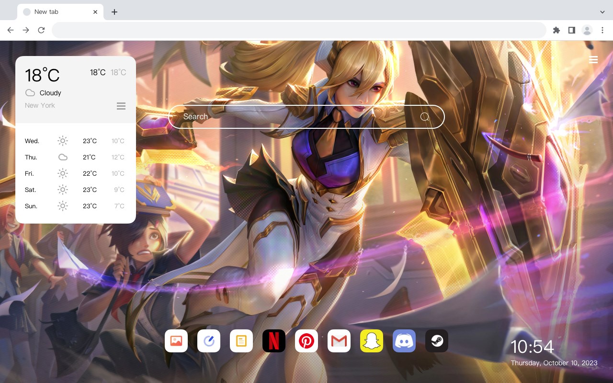Click the 10:54 clock display
Screen dimensions: 613x383
532,347
